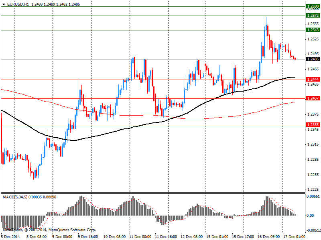This screenshot has width=321, height=240.
Task: Select the 1.2572 resistance level label
Action: pos(313,16)
